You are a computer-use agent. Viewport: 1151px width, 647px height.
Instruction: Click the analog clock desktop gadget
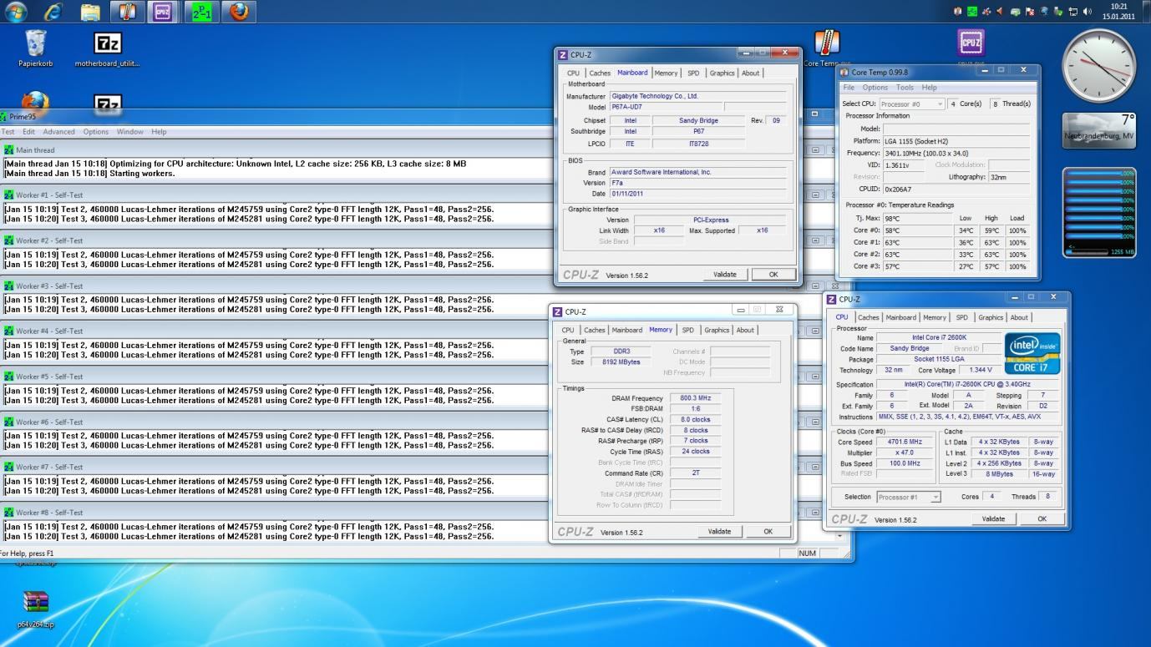[x=1098, y=66]
